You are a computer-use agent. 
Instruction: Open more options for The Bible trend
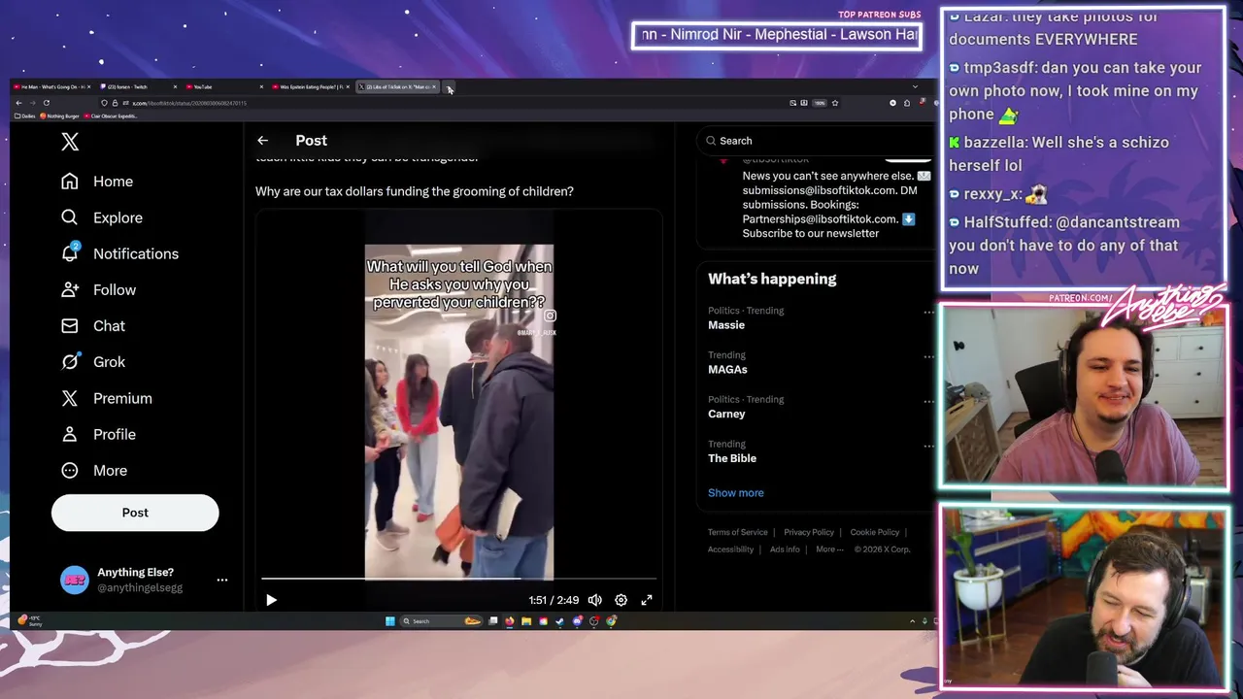(x=927, y=446)
